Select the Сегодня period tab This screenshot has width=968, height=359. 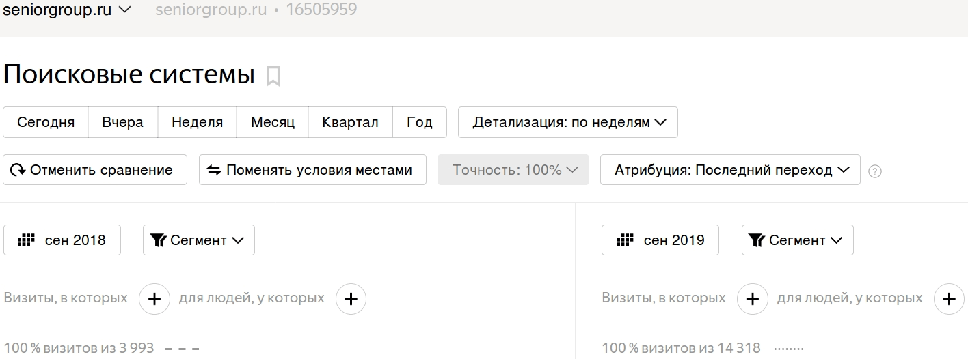pos(46,123)
